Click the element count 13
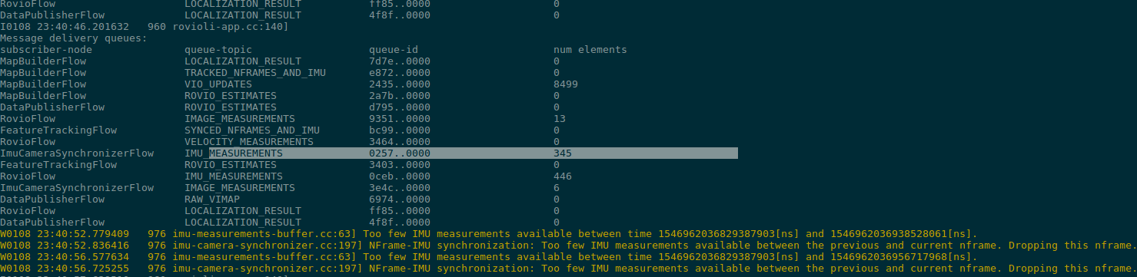The width and height of the screenshot is (1137, 277). coord(560,119)
